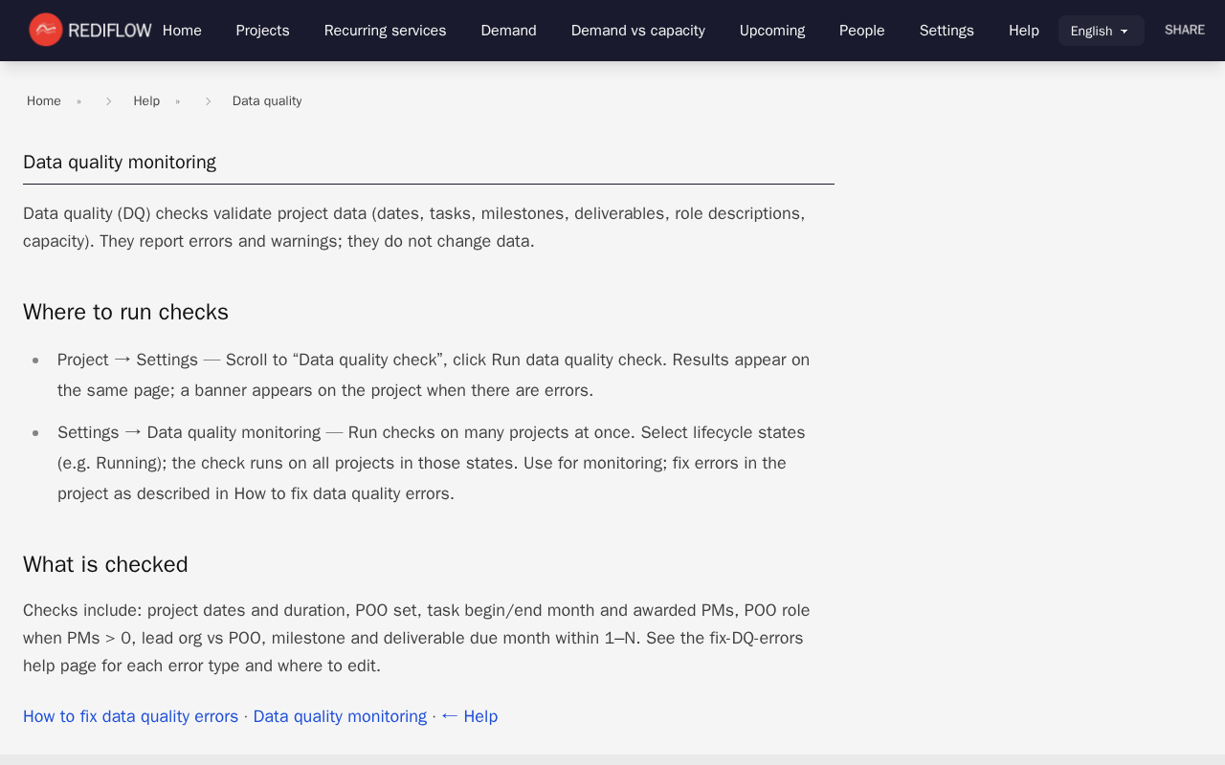Image resolution: width=1225 pixels, height=765 pixels.
Task: Click Help in the top navigation bar
Action: (1023, 31)
